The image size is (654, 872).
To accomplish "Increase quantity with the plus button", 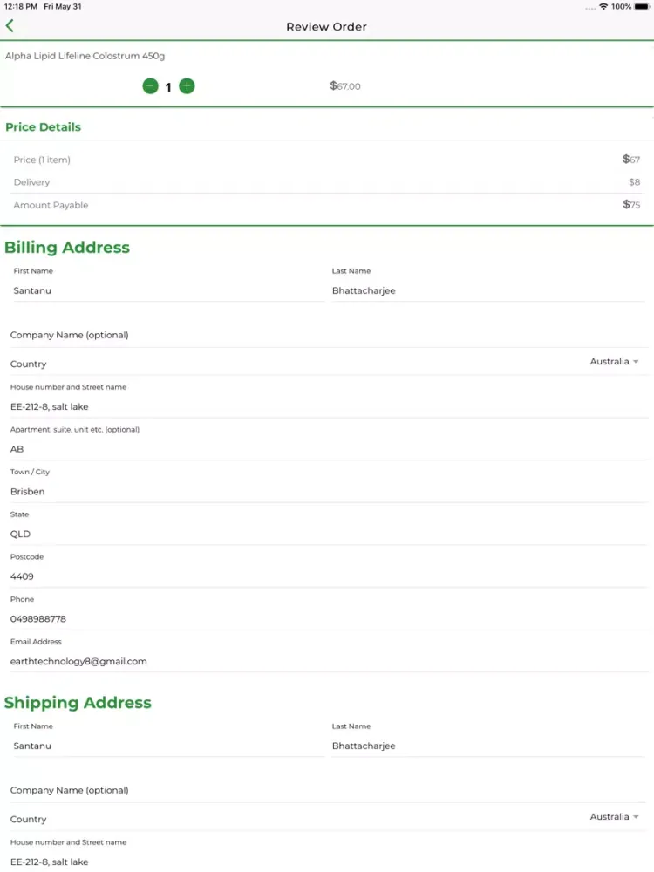I will click(x=187, y=86).
